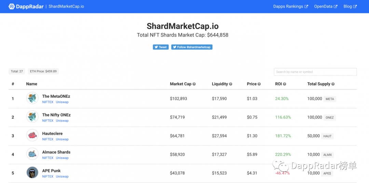Click the Almace Shards avatar icon
The height and width of the screenshot is (183, 369).
(x=32, y=154)
